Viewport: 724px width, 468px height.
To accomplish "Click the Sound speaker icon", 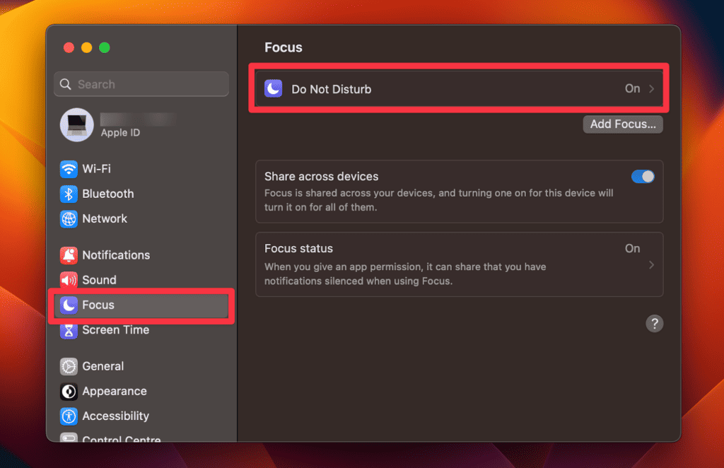I will pyautogui.click(x=69, y=280).
